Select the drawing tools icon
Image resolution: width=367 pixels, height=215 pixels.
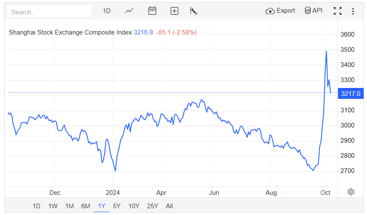pos(193,11)
